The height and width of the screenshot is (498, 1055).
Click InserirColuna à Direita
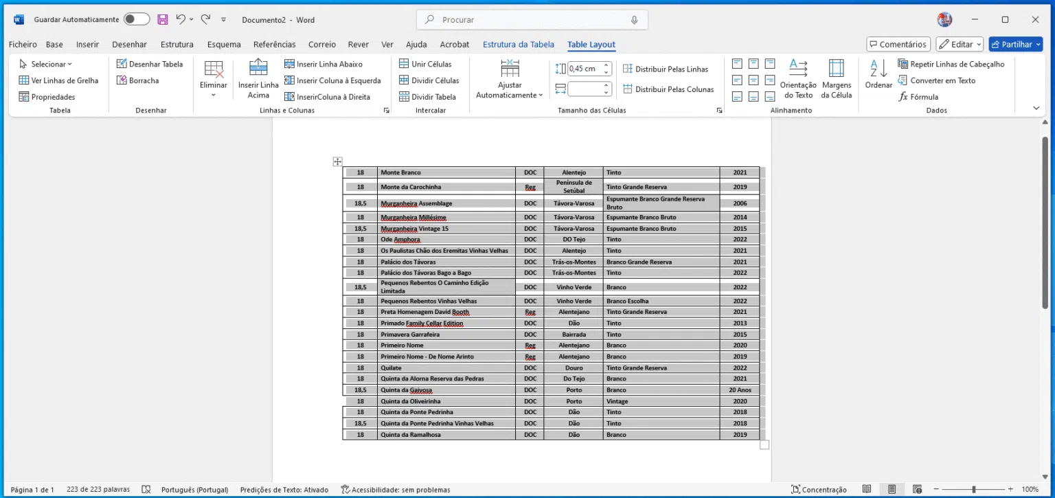[327, 97]
